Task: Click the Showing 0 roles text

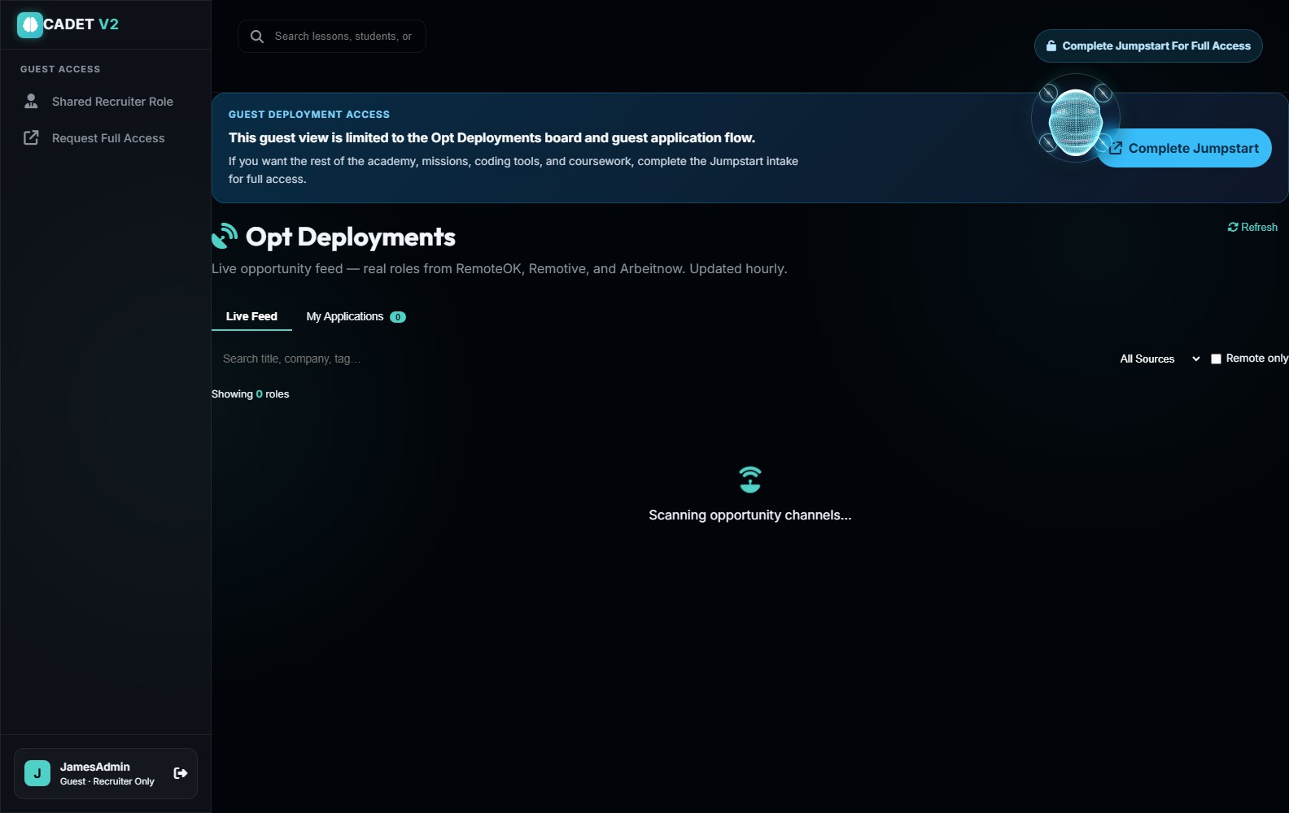Action: tap(251, 394)
